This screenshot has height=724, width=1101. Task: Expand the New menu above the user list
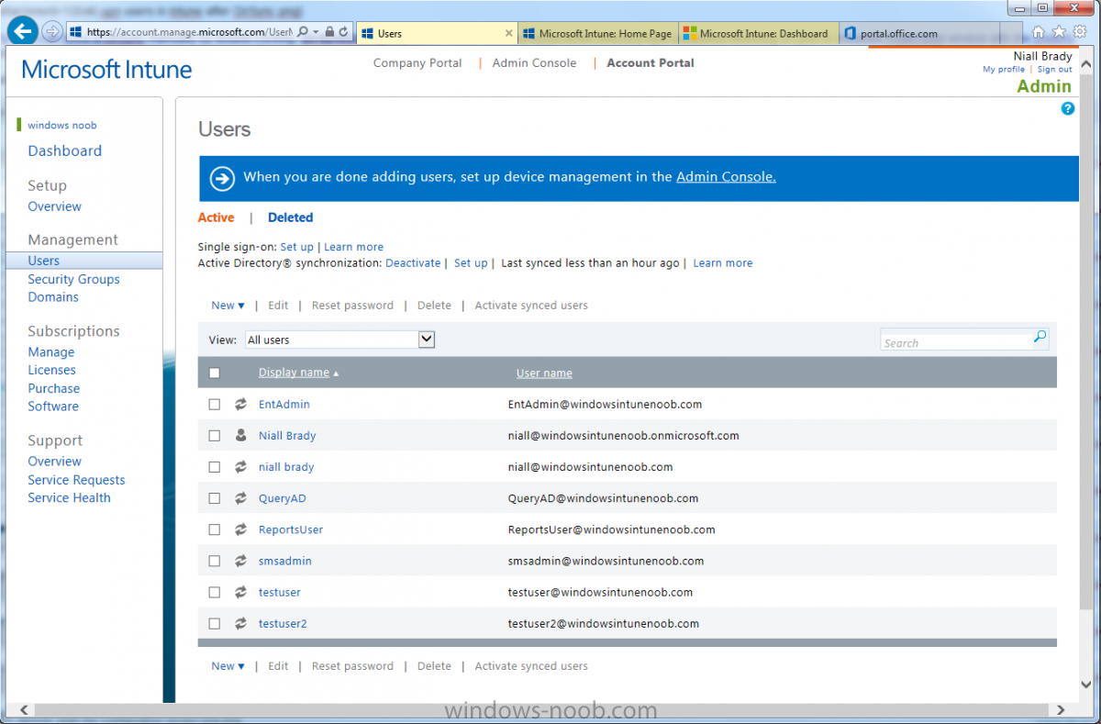(x=228, y=306)
